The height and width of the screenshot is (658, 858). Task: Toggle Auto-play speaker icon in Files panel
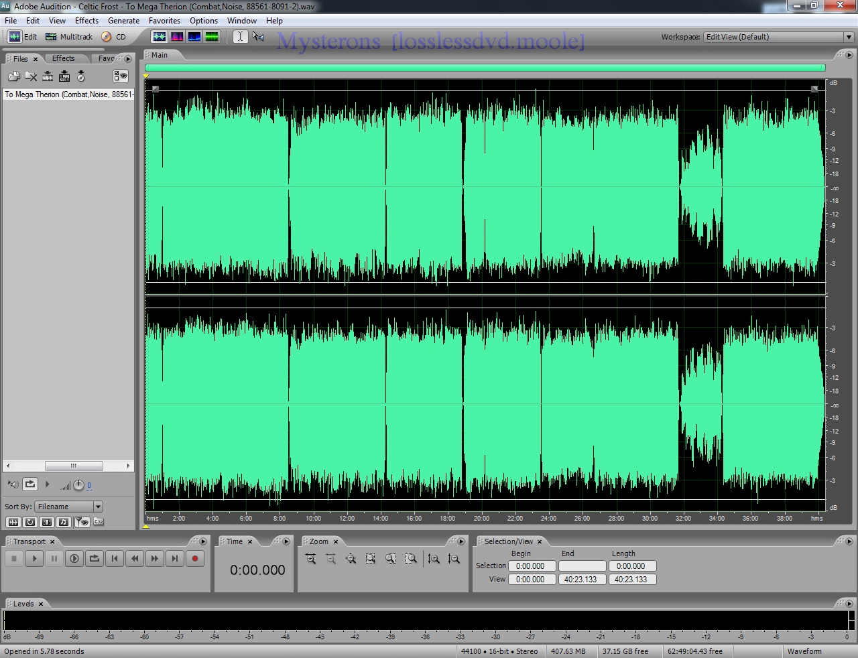(13, 484)
